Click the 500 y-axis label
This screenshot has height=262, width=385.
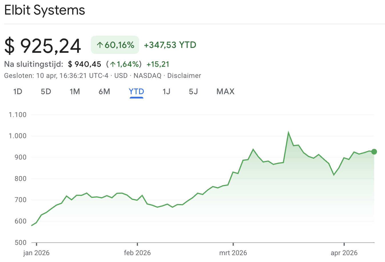(x=21, y=243)
